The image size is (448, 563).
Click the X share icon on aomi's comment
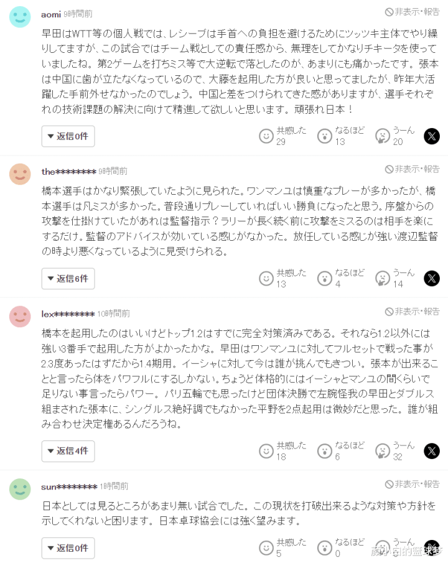point(432,136)
